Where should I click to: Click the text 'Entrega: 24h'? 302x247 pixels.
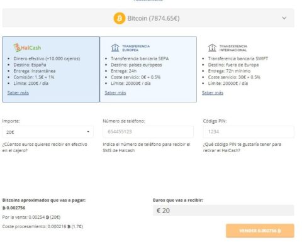click(124, 71)
